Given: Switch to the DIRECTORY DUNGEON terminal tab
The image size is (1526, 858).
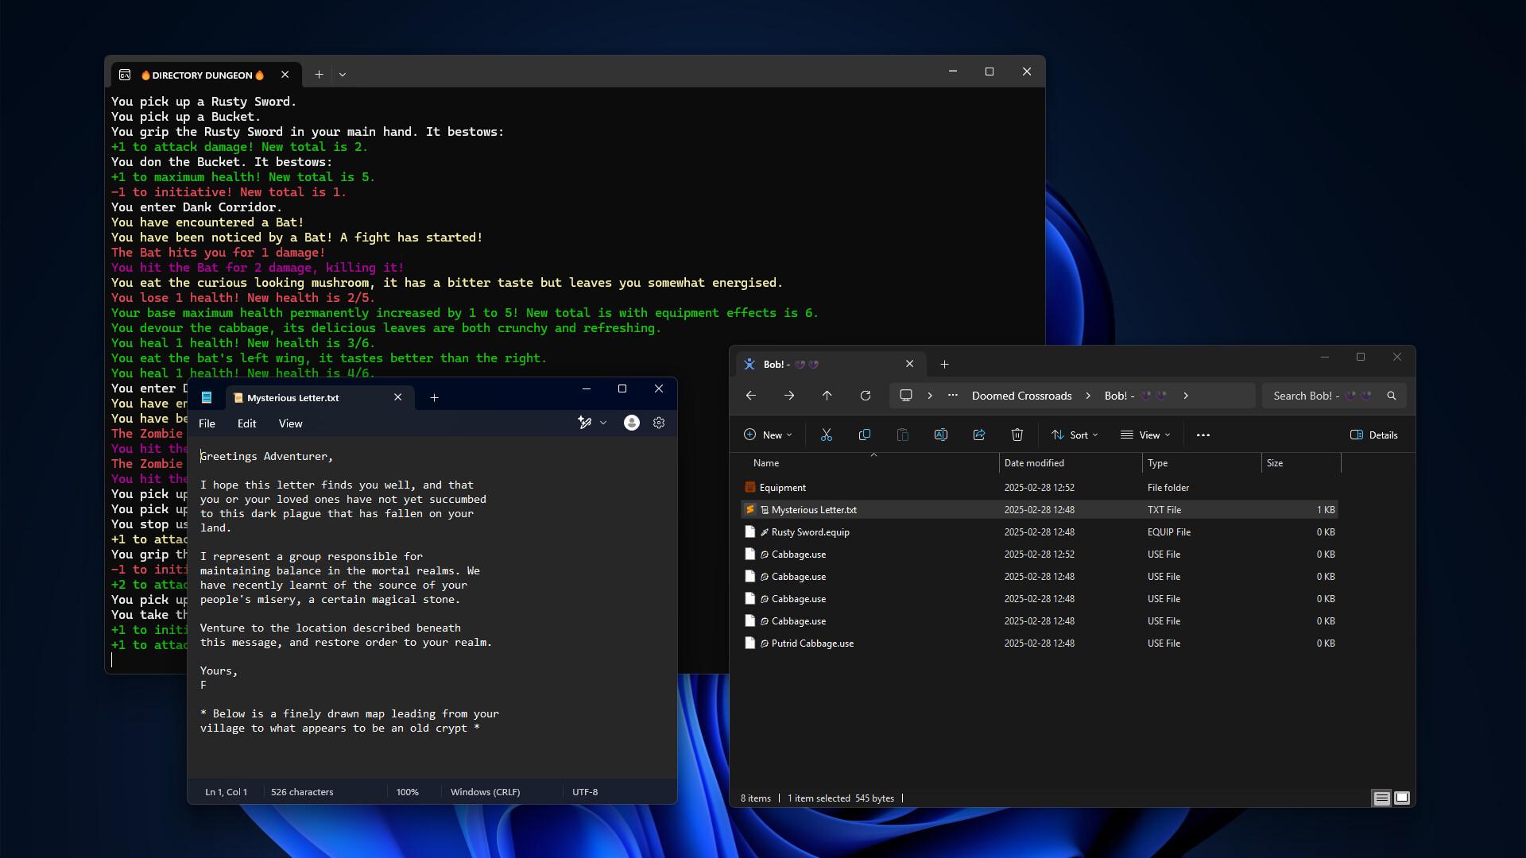Looking at the screenshot, I should (x=203, y=75).
